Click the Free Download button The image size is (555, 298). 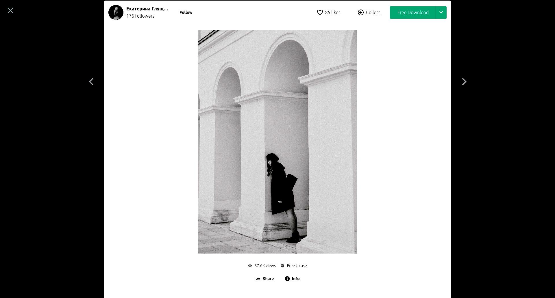(x=413, y=12)
